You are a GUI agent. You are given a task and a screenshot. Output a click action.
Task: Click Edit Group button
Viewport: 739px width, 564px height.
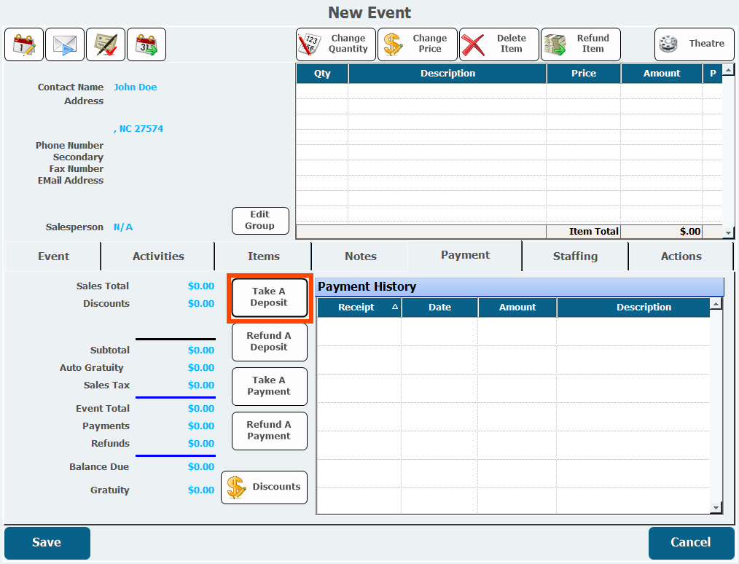click(x=260, y=221)
